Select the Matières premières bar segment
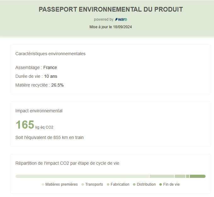Viewport: 214px width, 197px height. tap(82, 176)
